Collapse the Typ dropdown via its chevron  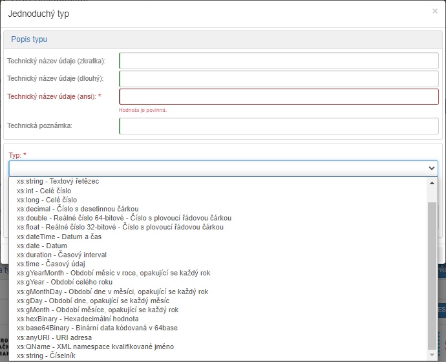432,168
